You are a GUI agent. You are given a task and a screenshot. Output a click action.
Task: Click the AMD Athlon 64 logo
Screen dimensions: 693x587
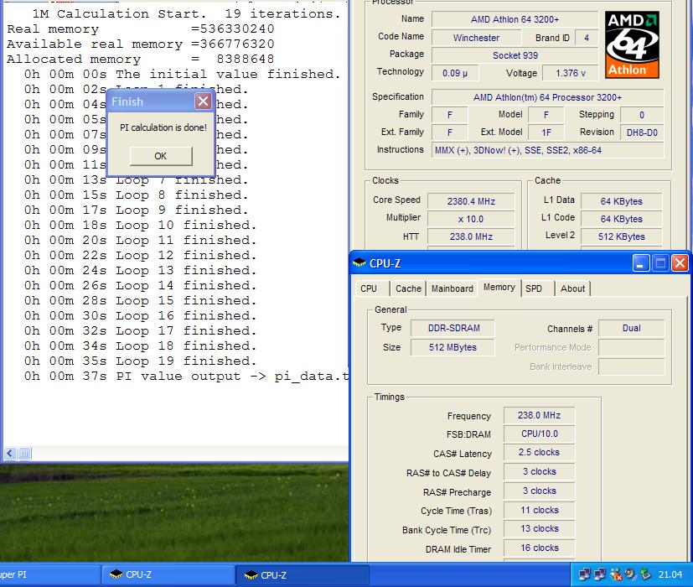coord(632,44)
